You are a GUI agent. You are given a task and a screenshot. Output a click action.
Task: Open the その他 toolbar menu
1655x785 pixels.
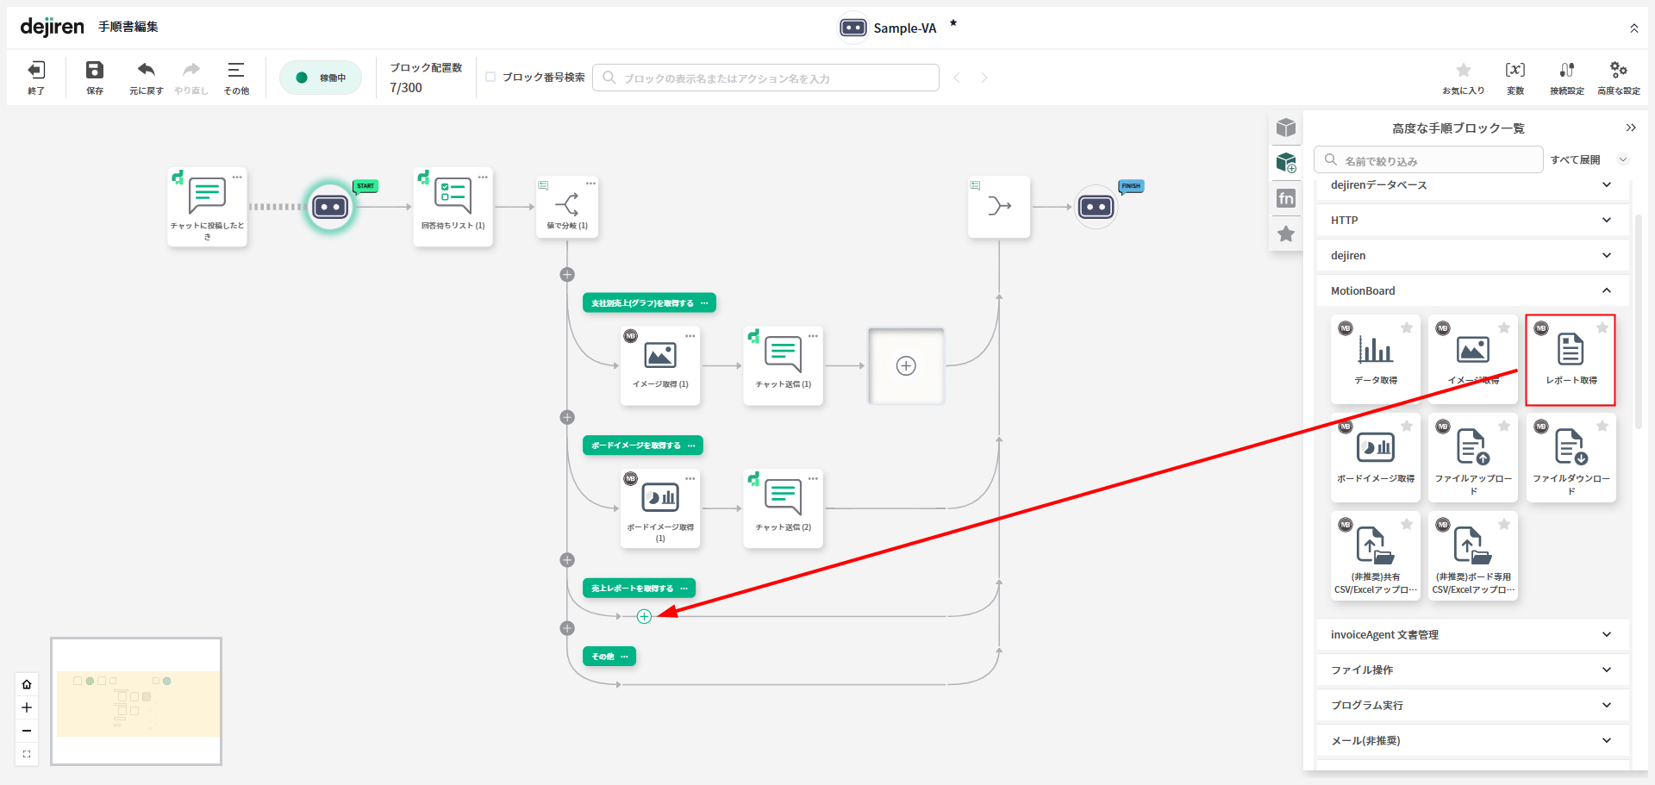(235, 71)
